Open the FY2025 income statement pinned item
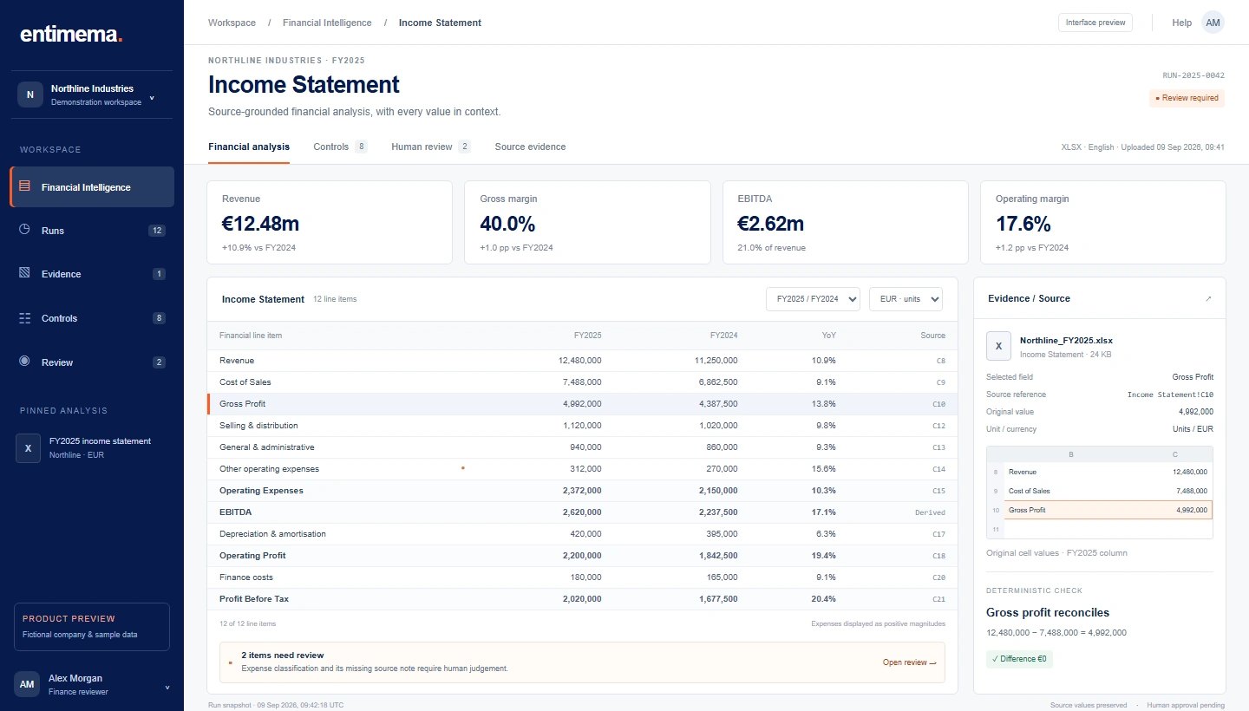Image resolution: width=1249 pixels, height=711 pixels. coord(92,447)
